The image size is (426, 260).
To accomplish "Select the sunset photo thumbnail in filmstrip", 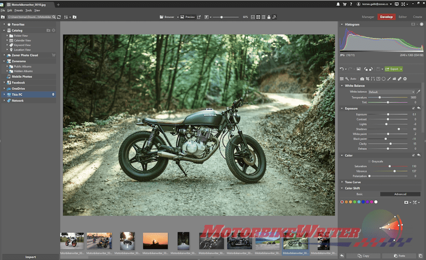I will click(155, 241).
